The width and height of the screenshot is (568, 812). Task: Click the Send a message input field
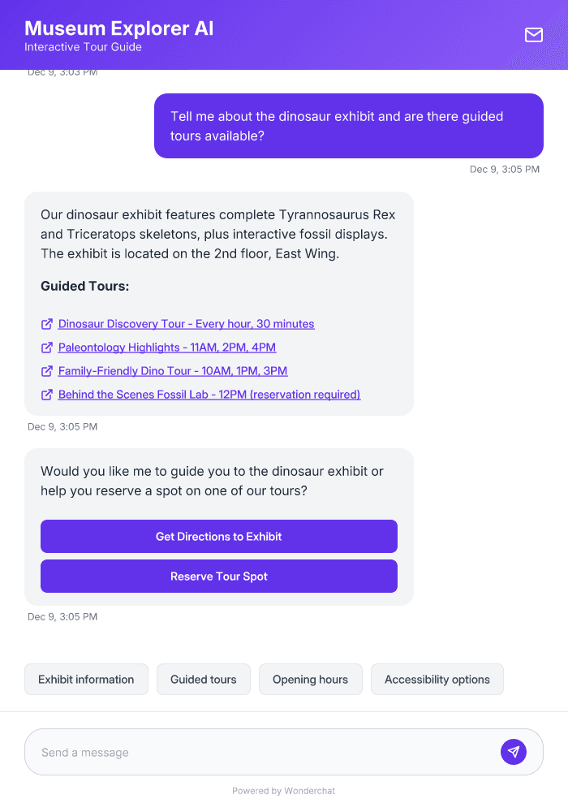click(243, 752)
